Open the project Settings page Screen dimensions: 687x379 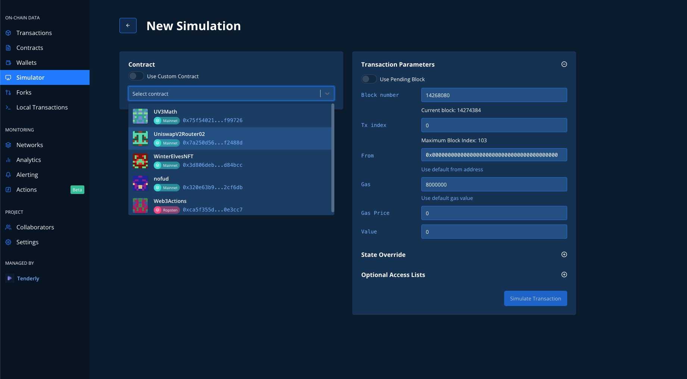click(x=45, y=242)
